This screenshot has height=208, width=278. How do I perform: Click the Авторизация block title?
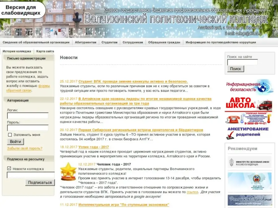tap(18, 100)
